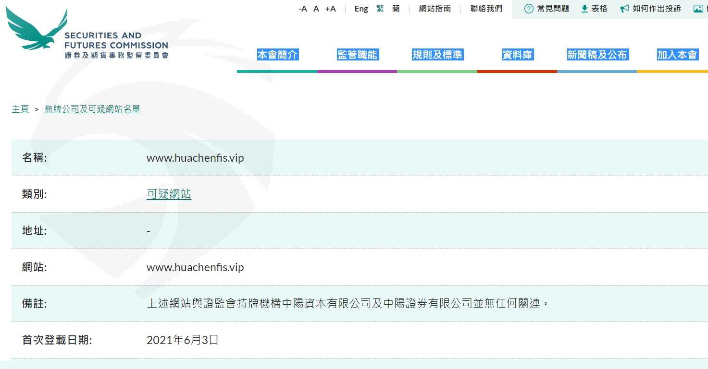Switch language to Eng

pos(361,9)
